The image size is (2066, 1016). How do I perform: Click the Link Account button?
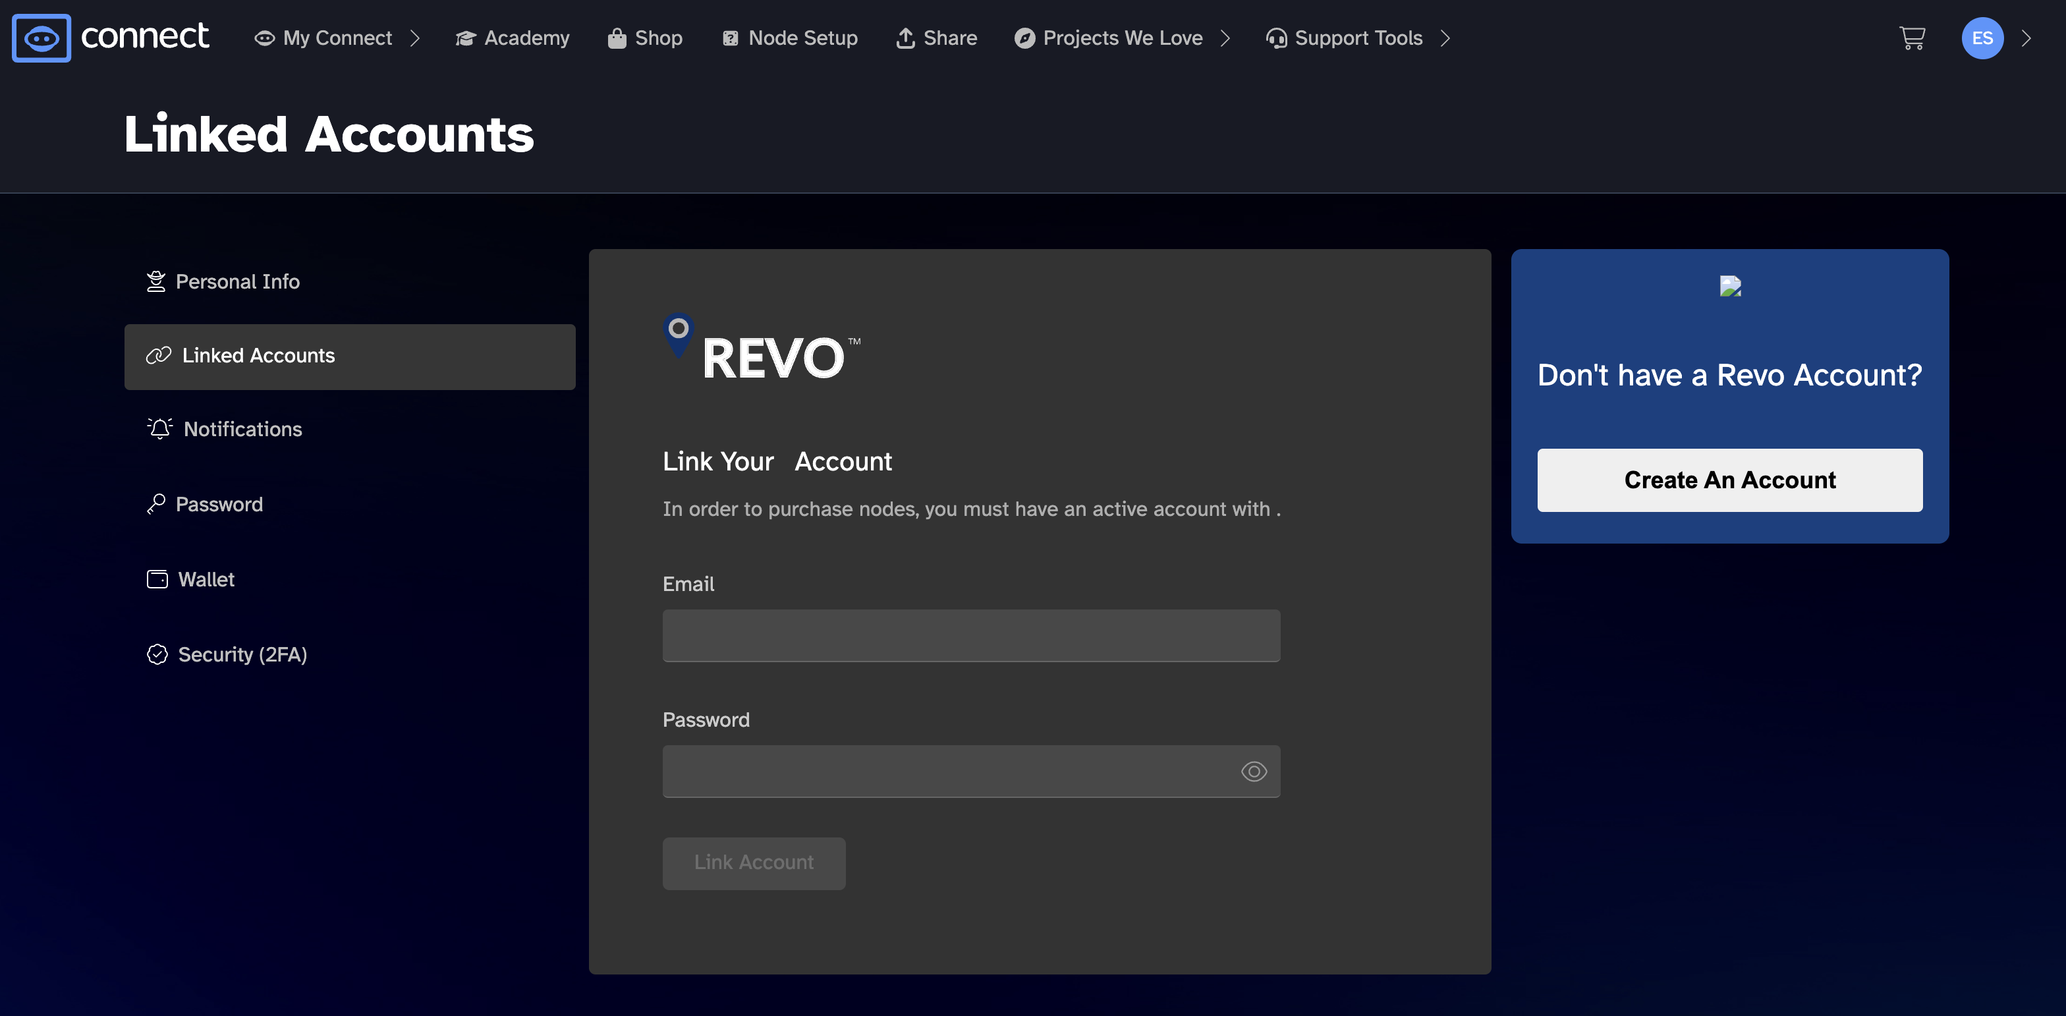point(753,863)
